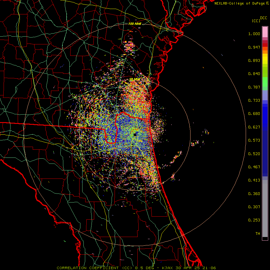Click the Correlation Coefficient caption at bottom

(136, 268)
